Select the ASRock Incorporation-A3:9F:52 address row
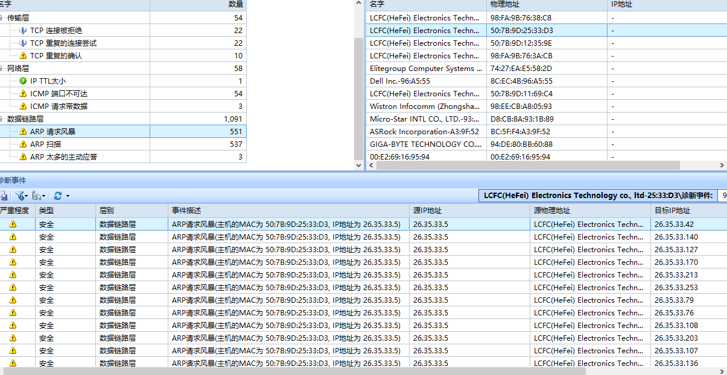Screen dimensions: 727x375 547,131
